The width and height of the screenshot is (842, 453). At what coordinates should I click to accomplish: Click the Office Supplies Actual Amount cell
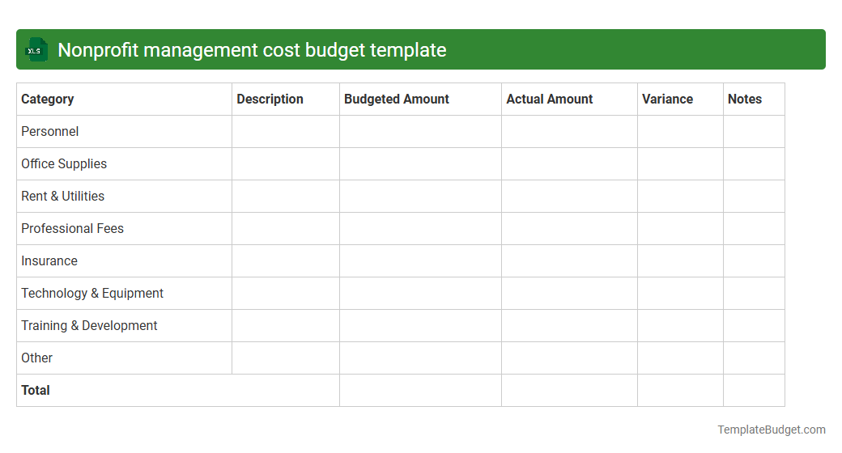tap(569, 163)
